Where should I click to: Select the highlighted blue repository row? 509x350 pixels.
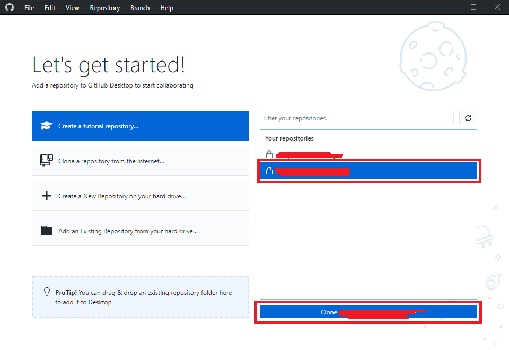pyautogui.click(x=368, y=170)
